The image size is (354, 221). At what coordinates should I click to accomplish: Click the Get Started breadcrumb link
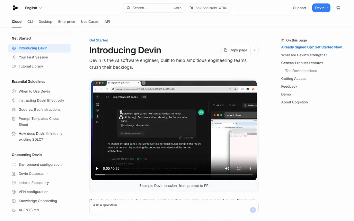[99, 40]
